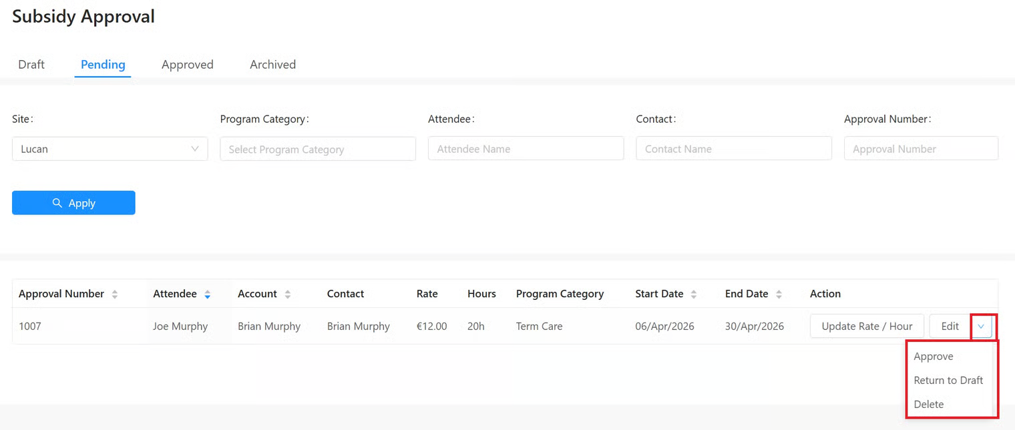Choose Approve from the action menu
Image resolution: width=1015 pixels, height=430 pixels.
tap(933, 357)
